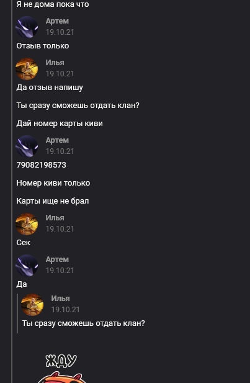Select the message with number 79082198573
This screenshot has height=383, width=250.
tap(42, 165)
